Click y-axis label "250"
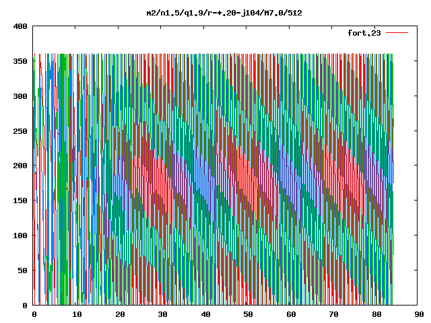431x323 pixels. [20, 131]
